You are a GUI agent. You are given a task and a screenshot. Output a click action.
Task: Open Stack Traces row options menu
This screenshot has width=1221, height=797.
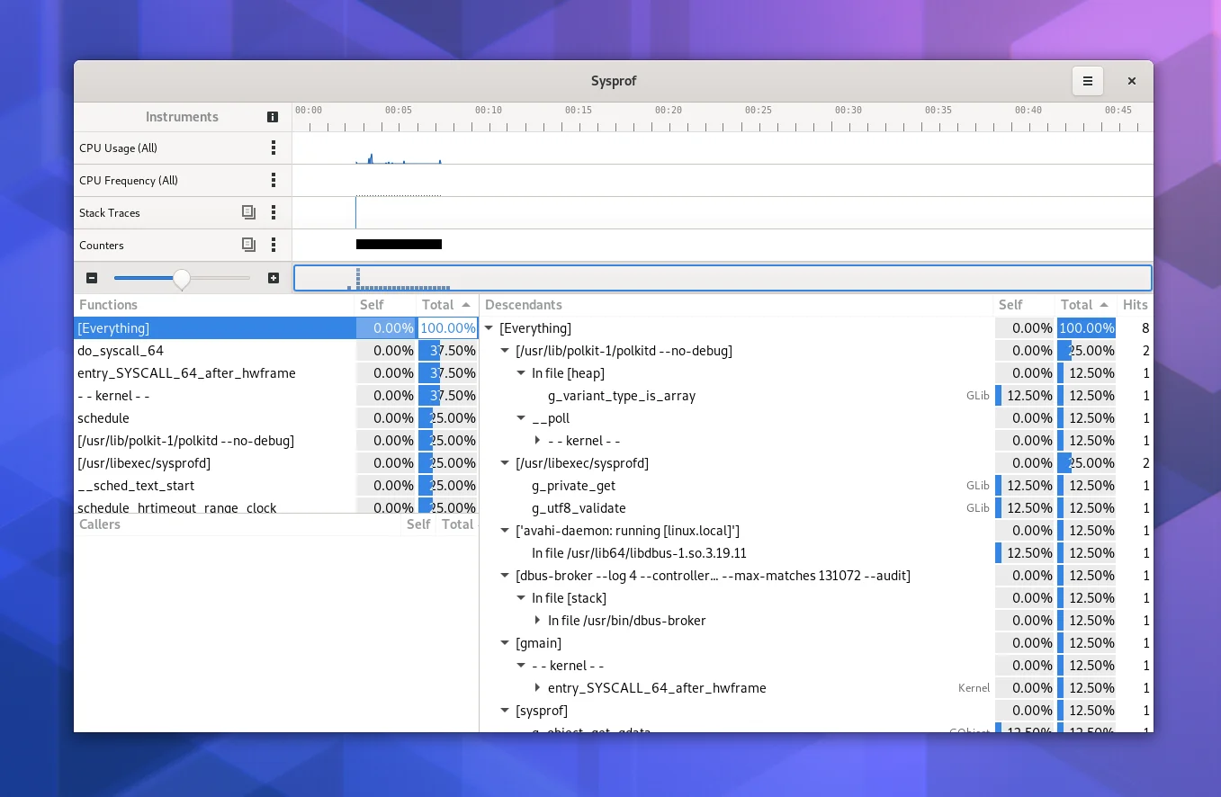click(274, 213)
